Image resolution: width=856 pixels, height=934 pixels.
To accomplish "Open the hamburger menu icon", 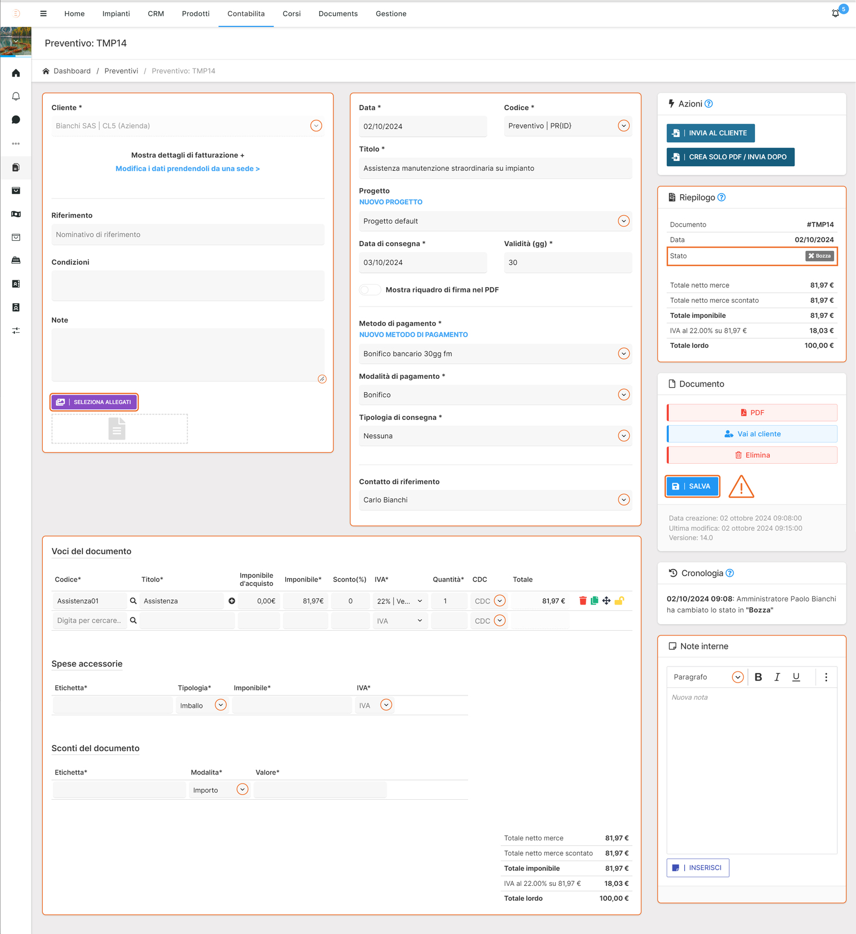I will (43, 13).
